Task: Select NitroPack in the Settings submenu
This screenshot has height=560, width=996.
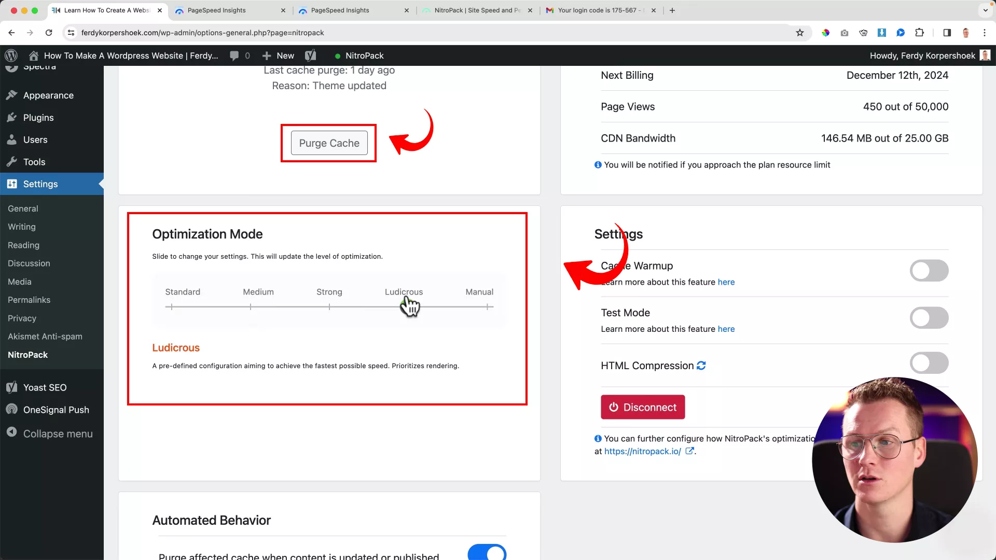Action: (27, 355)
